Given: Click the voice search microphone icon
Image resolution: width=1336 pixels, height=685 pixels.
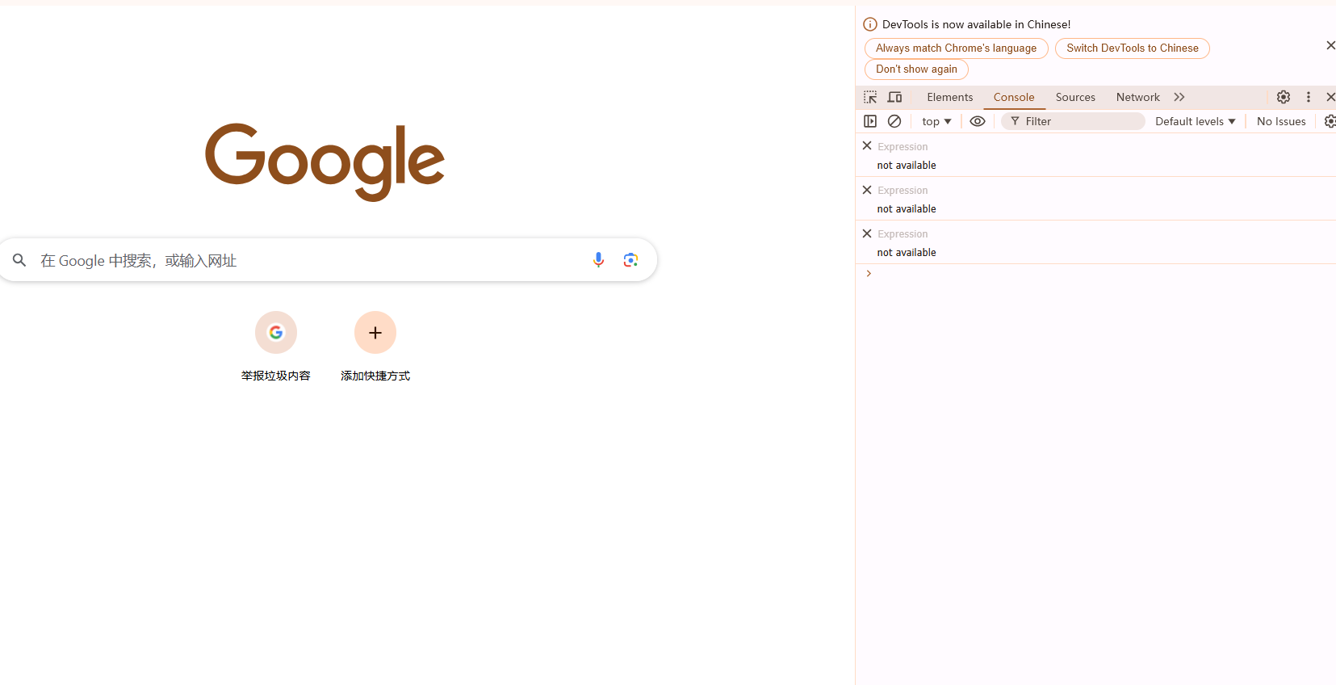Looking at the screenshot, I should (598, 260).
